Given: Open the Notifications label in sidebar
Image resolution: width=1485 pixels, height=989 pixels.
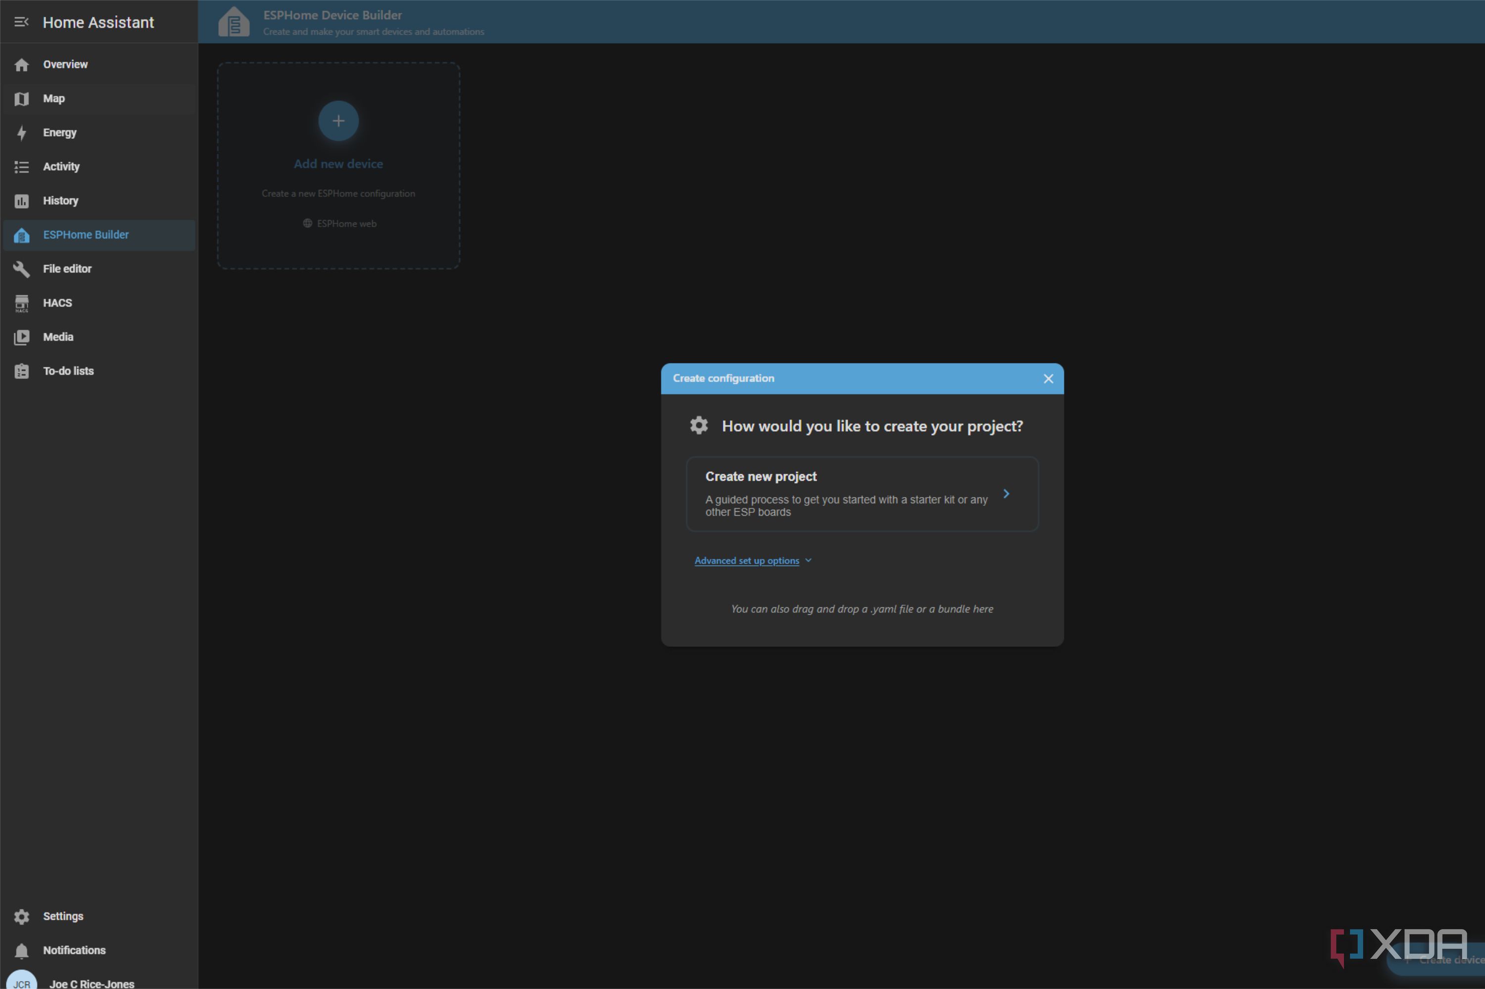Looking at the screenshot, I should [x=74, y=950].
